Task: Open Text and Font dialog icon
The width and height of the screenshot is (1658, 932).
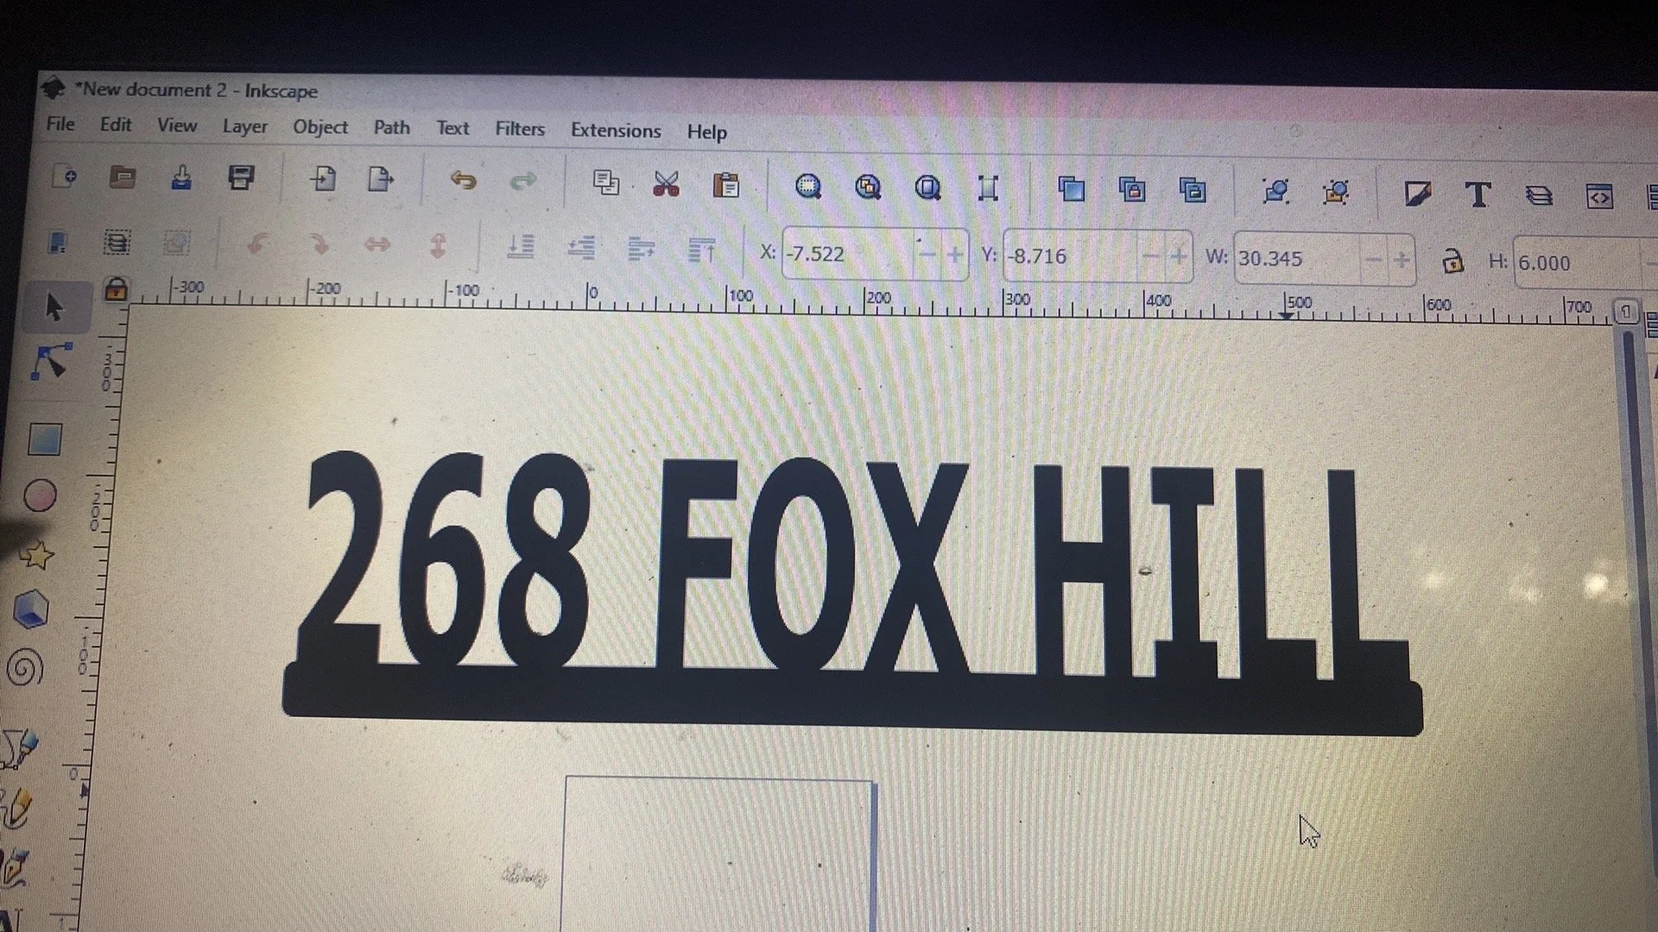Action: tap(1478, 195)
